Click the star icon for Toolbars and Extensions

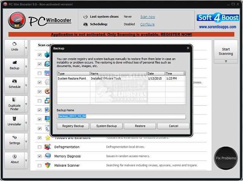[x=47, y=137]
